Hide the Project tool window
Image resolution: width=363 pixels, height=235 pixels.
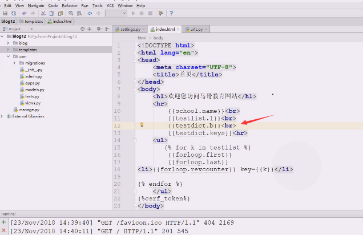[x=107, y=29]
